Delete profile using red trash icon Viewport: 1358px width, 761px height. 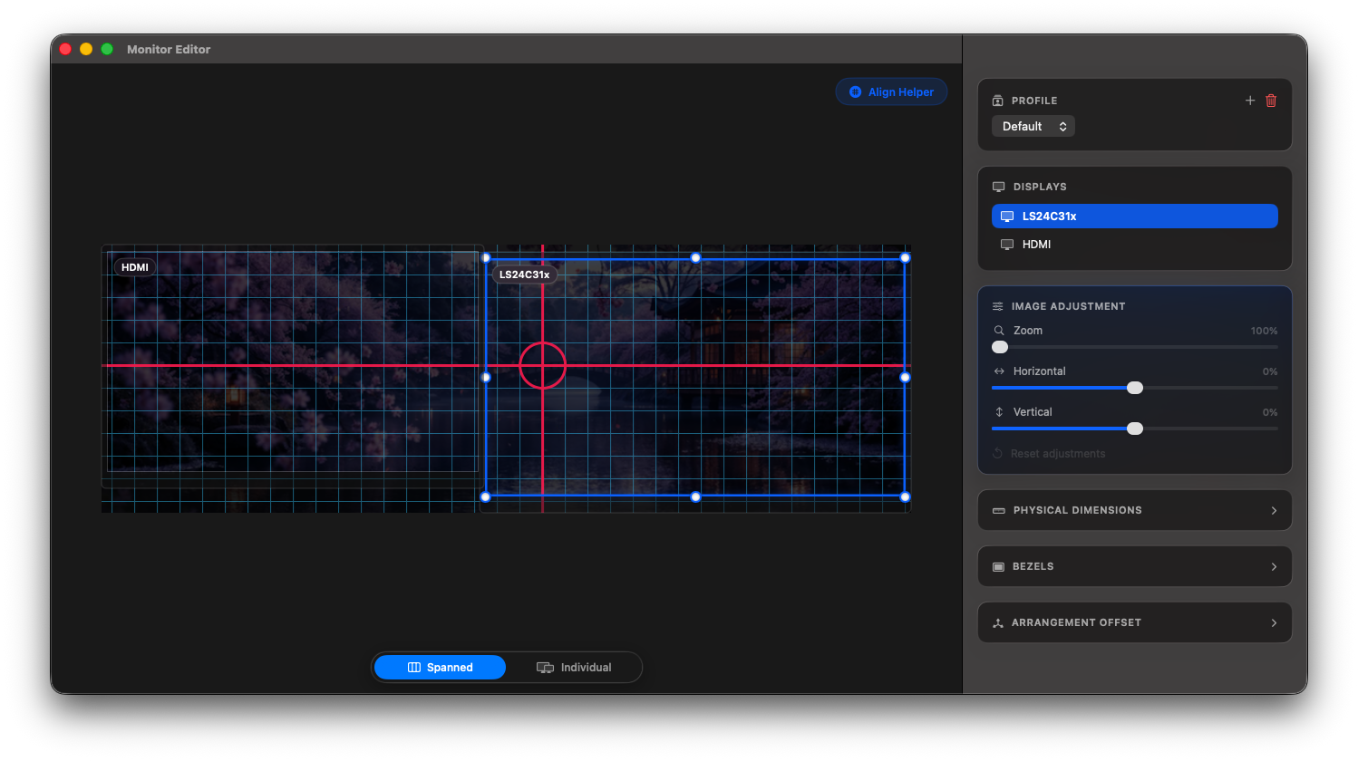1271,101
